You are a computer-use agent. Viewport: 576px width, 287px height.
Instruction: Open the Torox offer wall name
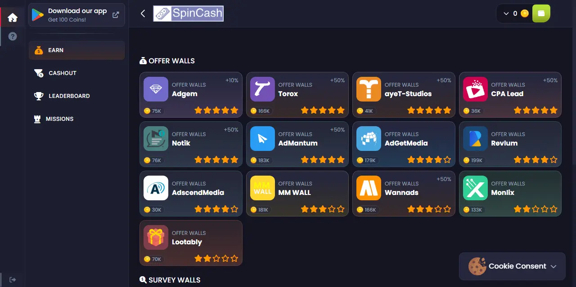pos(288,94)
